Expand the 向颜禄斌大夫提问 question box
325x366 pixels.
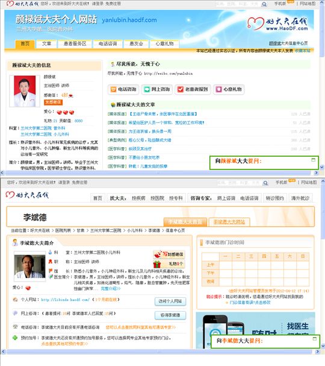click(x=314, y=160)
